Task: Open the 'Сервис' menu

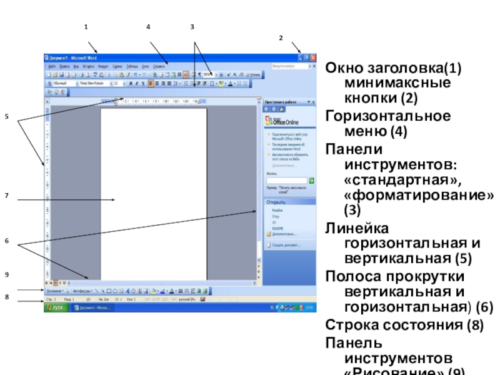Action: (117, 66)
